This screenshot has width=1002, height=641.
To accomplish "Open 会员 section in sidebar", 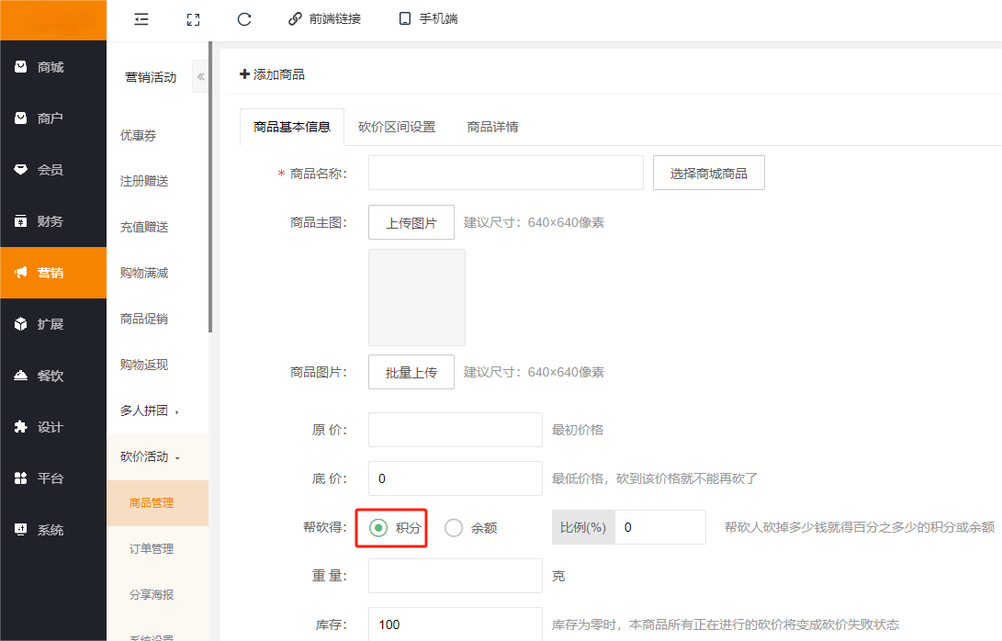I will (52, 170).
